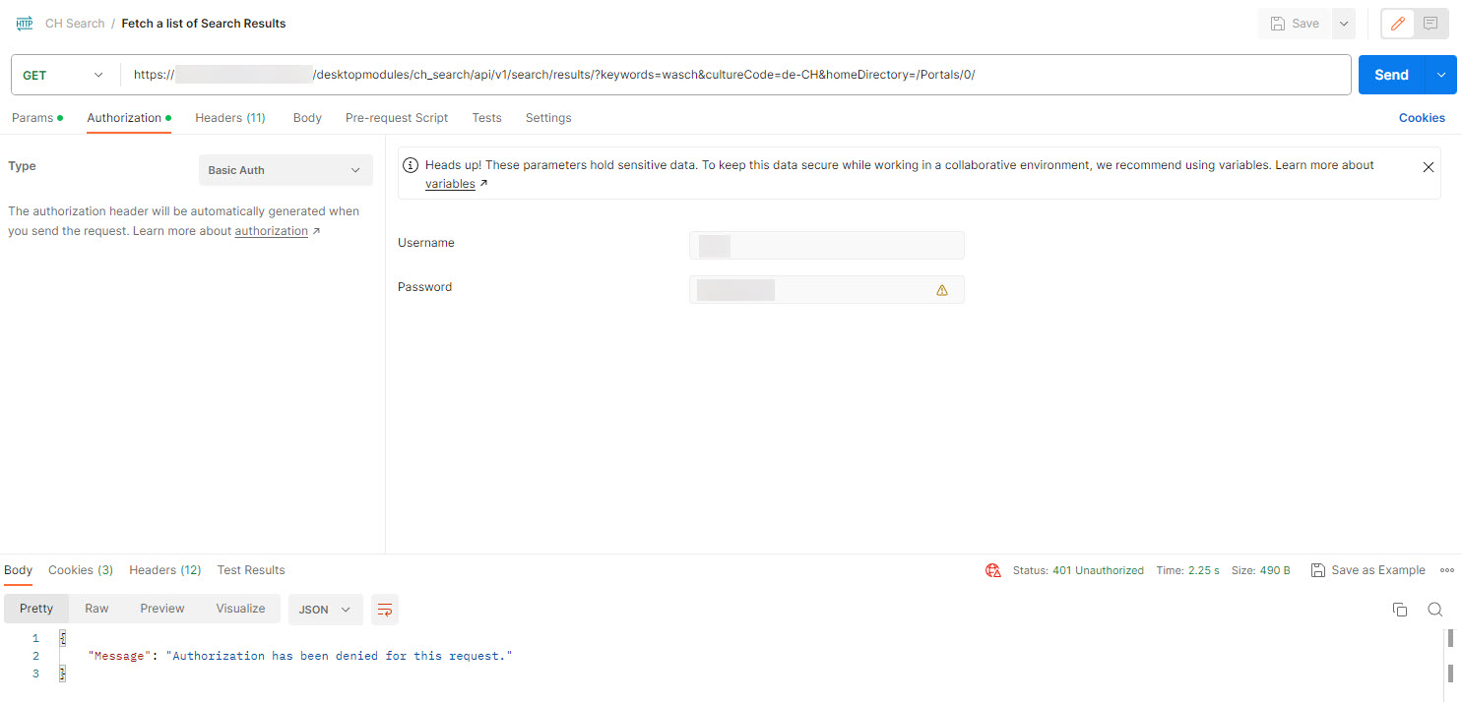Click the HTTP request type icon
Screen dimensions: 1462x702
click(24, 24)
